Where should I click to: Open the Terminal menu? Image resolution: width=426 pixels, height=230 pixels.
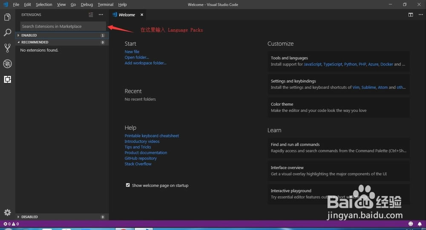tap(105, 5)
